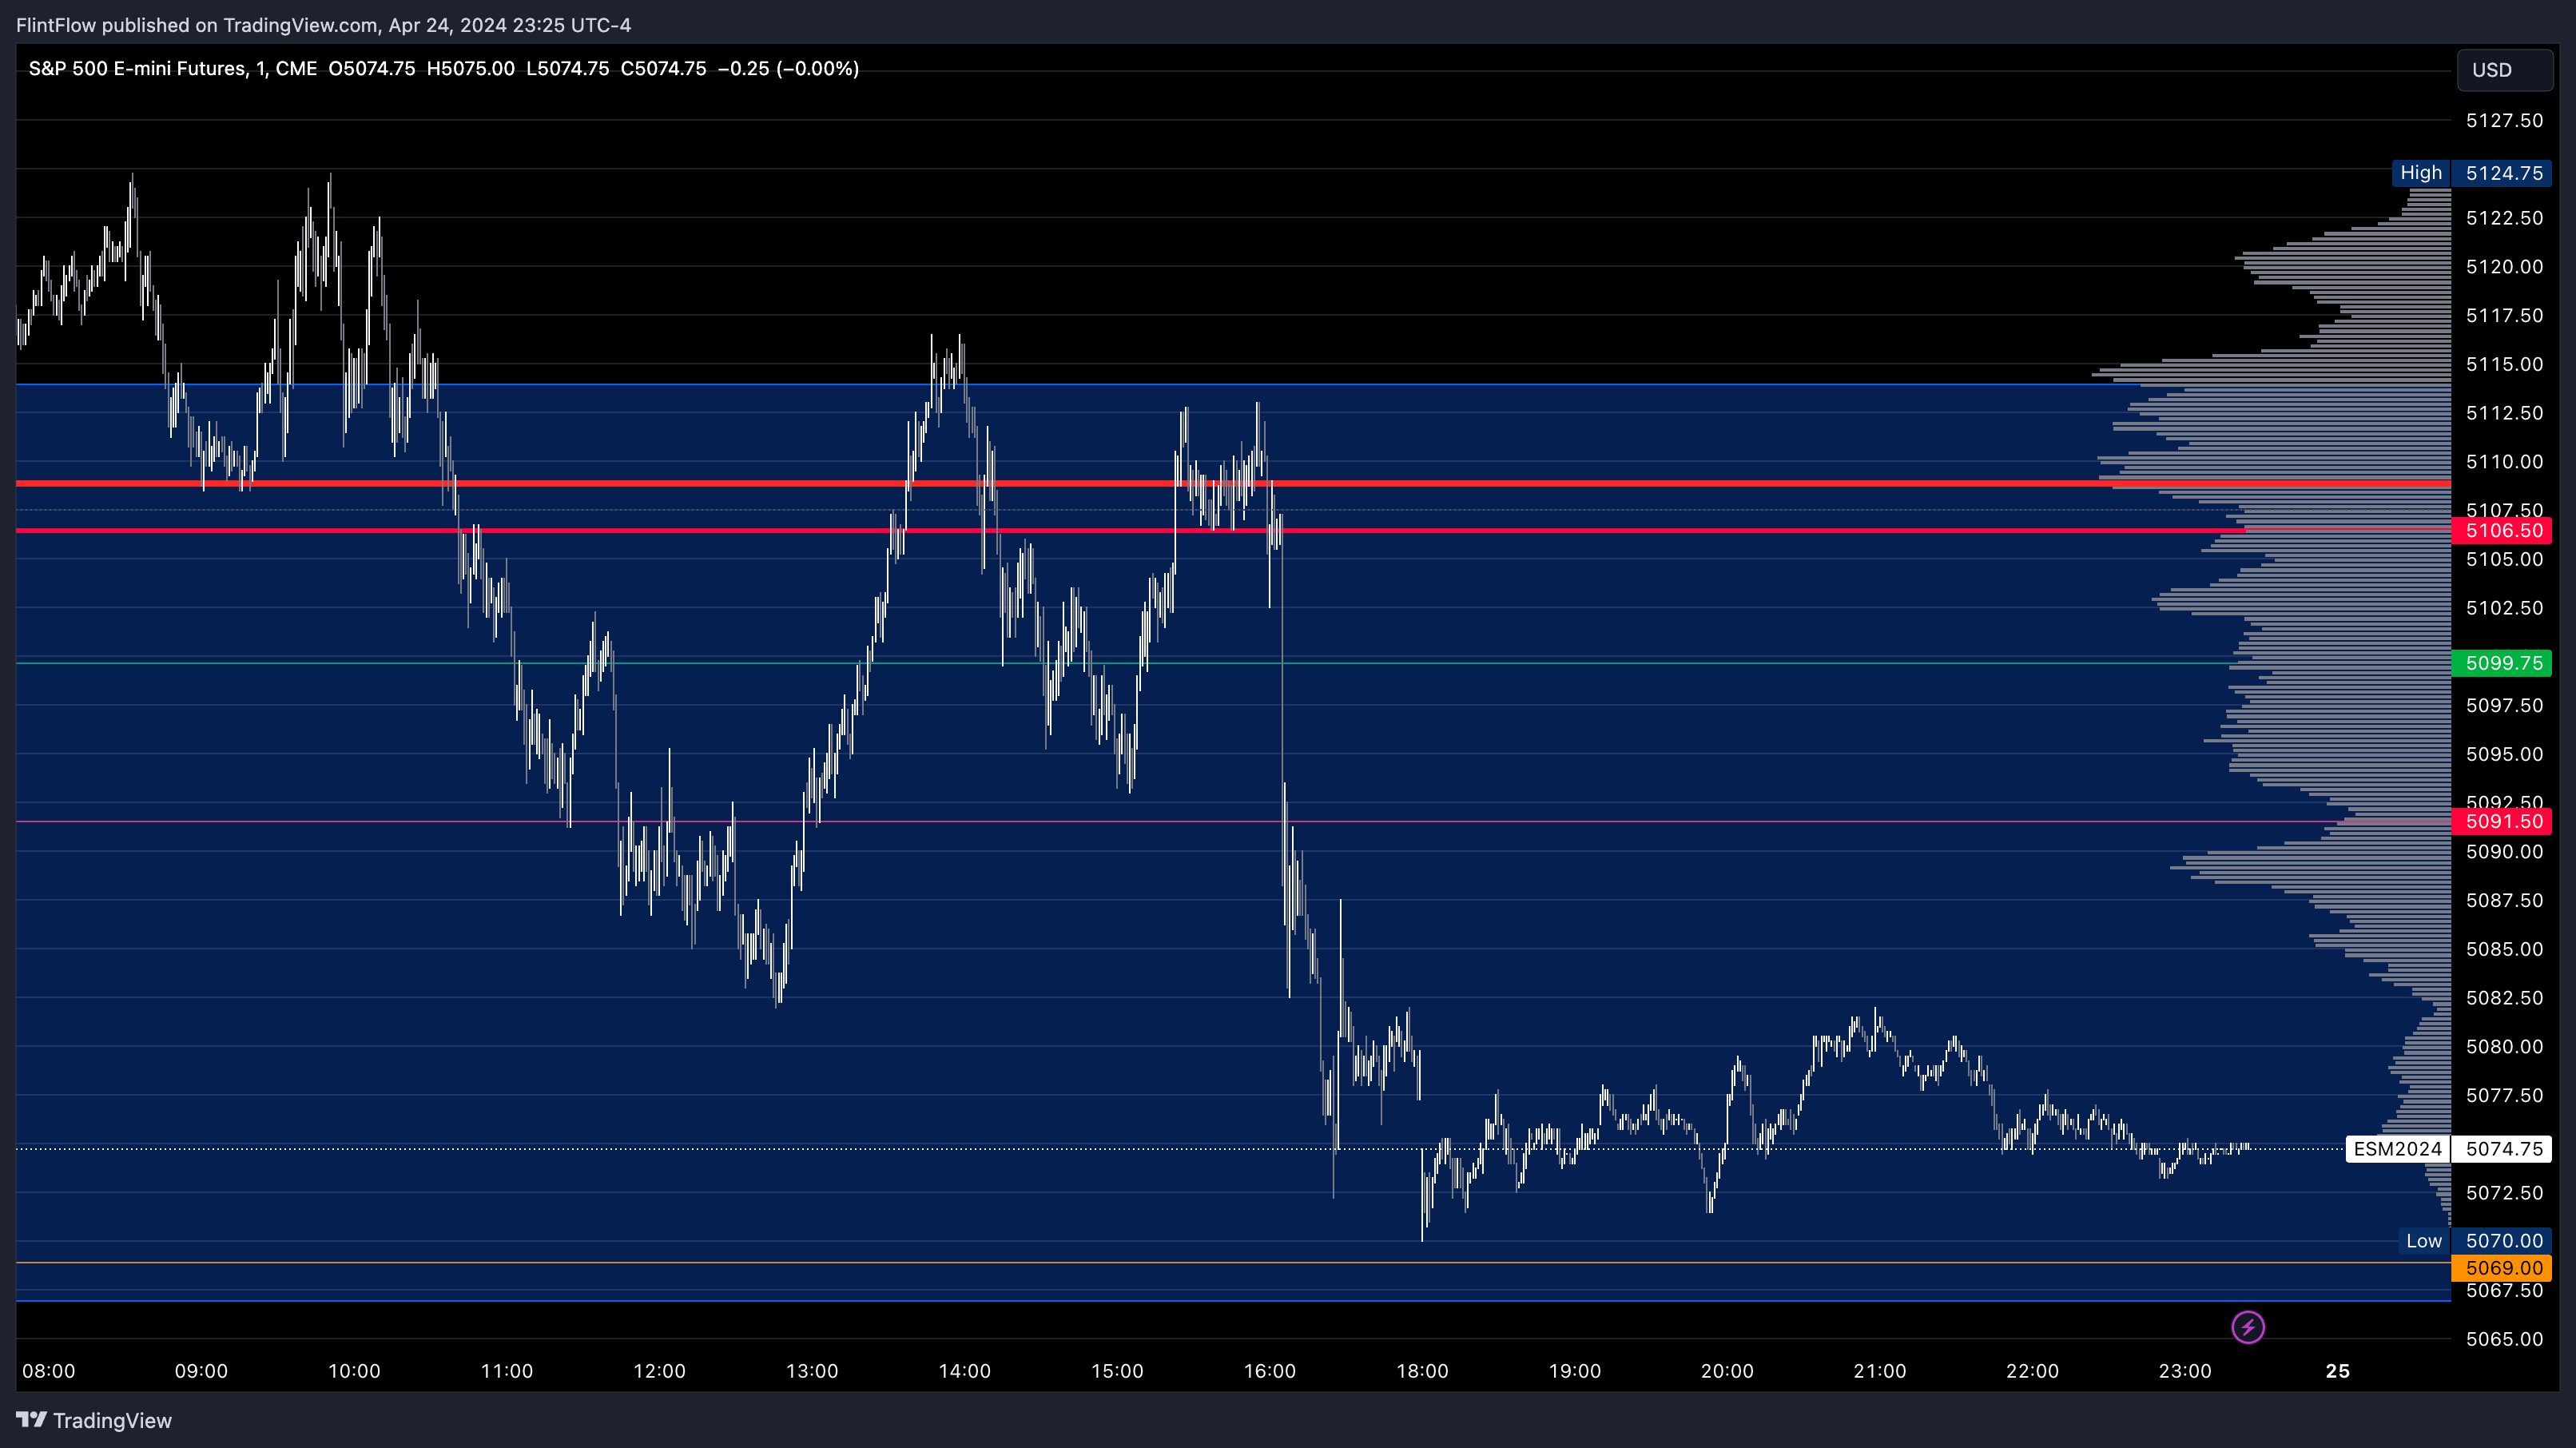The image size is (2576, 1448).
Task: Click the 5112.50 price axis label
Action: click(2504, 413)
